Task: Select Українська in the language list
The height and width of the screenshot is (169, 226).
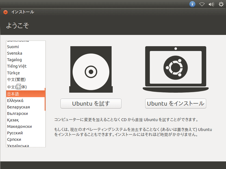Action: coord(25,145)
